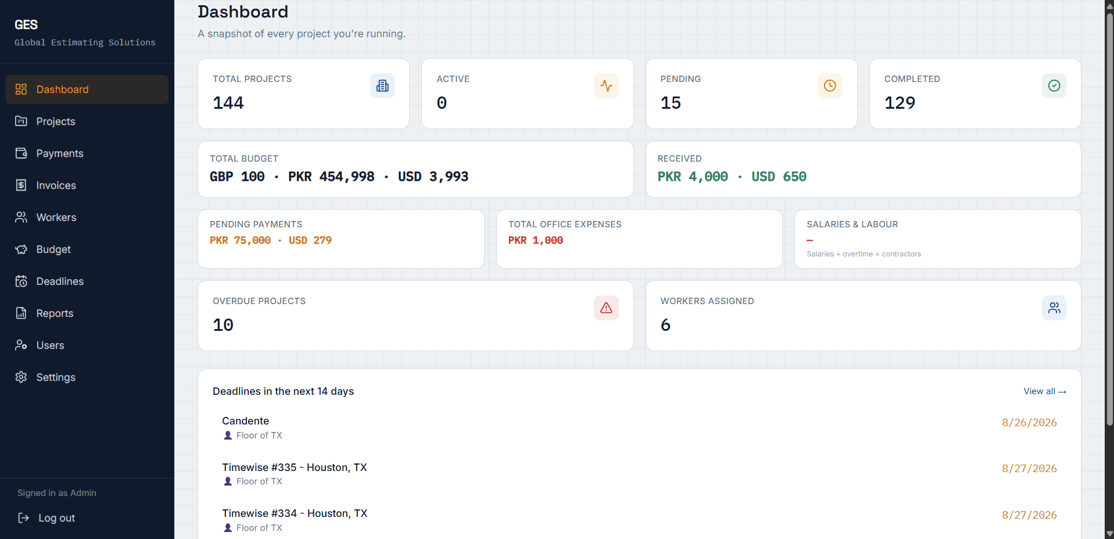Image resolution: width=1114 pixels, height=539 pixels.
Task: Click the Users settings icon in sidebar
Action: point(22,345)
